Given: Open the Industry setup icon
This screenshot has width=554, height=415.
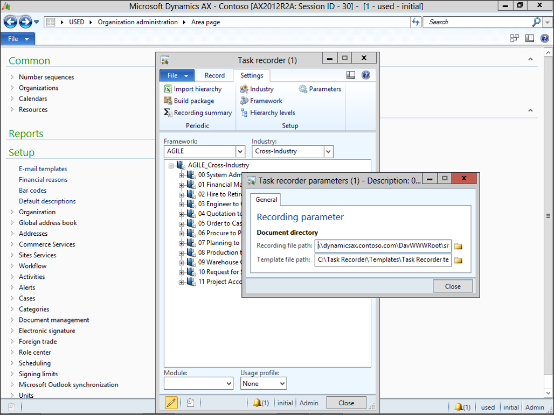Looking at the screenshot, I should [x=244, y=89].
